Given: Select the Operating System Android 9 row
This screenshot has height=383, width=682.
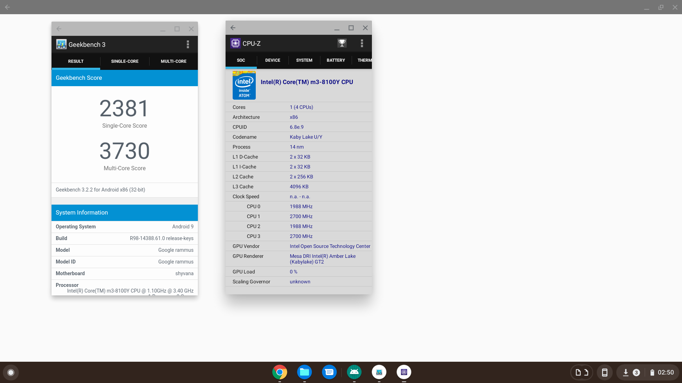Looking at the screenshot, I should 125,227.
